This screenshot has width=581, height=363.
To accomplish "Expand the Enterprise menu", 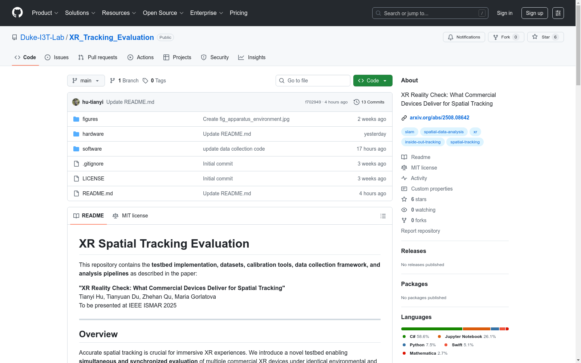I will 207,13.
